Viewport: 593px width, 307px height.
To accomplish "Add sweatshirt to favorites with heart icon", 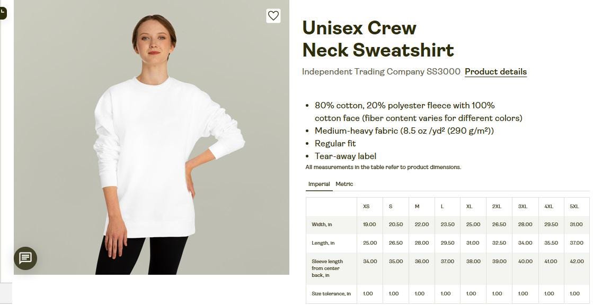I will click(273, 16).
